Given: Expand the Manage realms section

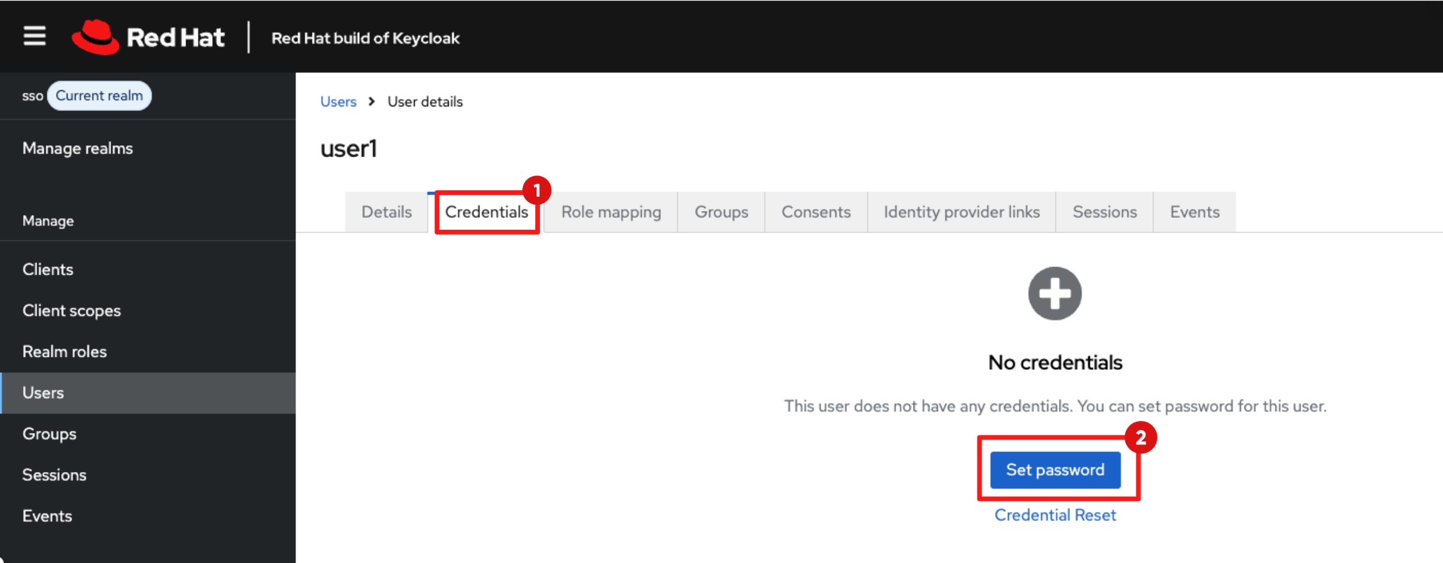Looking at the screenshot, I should click(x=77, y=148).
